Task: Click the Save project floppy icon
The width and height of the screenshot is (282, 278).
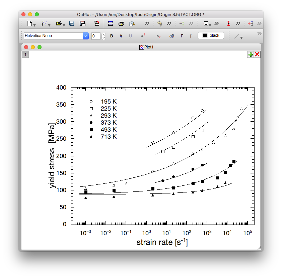Action: 72,23
